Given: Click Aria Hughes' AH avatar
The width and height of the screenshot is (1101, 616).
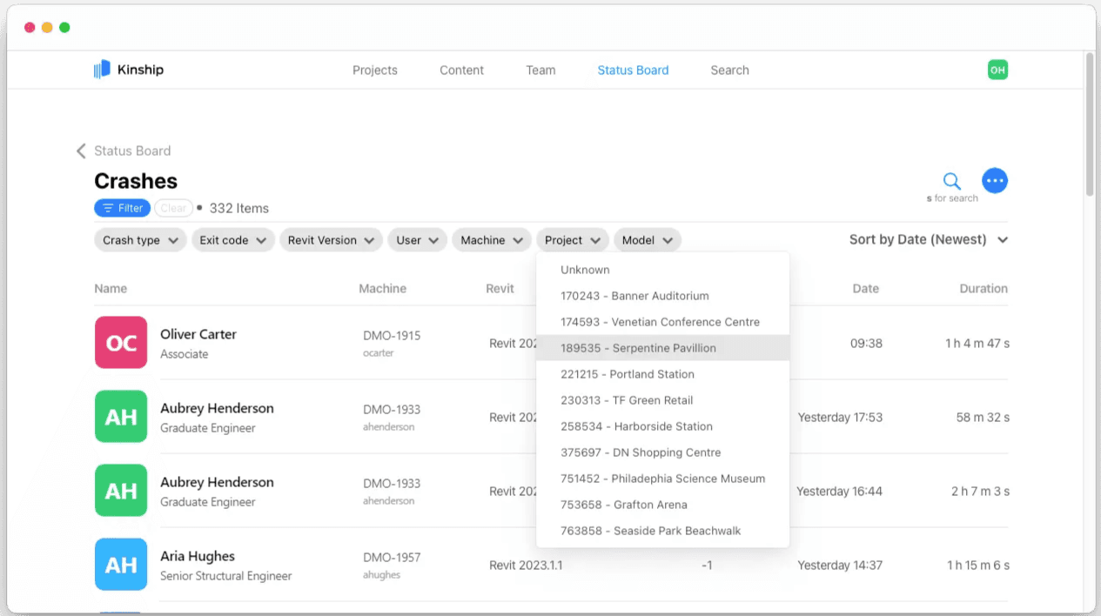Looking at the screenshot, I should pos(121,565).
